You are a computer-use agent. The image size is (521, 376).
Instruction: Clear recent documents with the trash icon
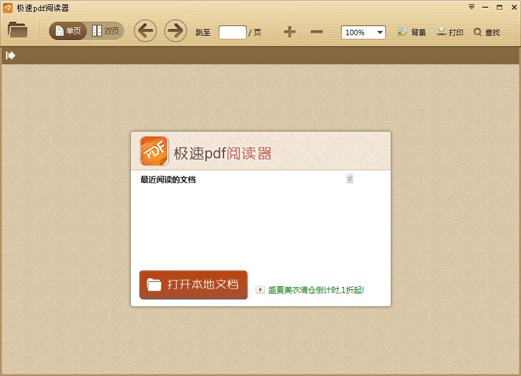[350, 178]
